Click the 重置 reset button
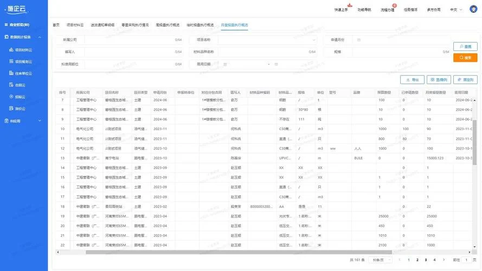This screenshot has height=271, width=482. click(x=465, y=47)
